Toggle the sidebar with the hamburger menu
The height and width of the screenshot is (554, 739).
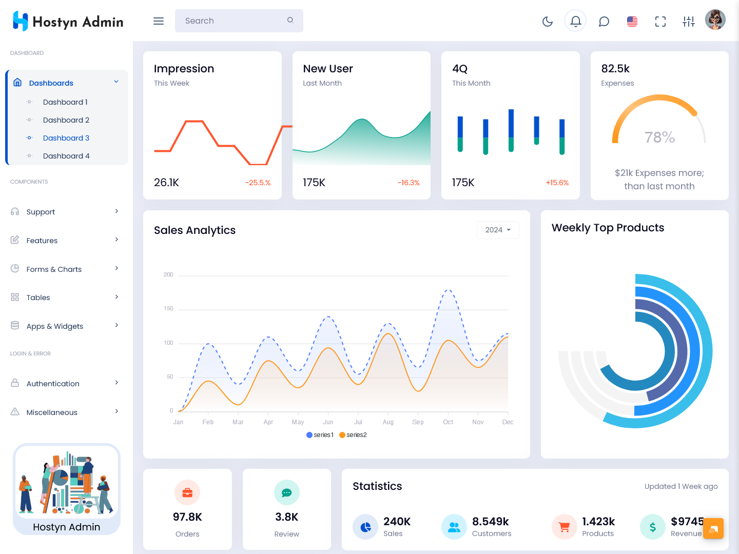click(159, 21)
